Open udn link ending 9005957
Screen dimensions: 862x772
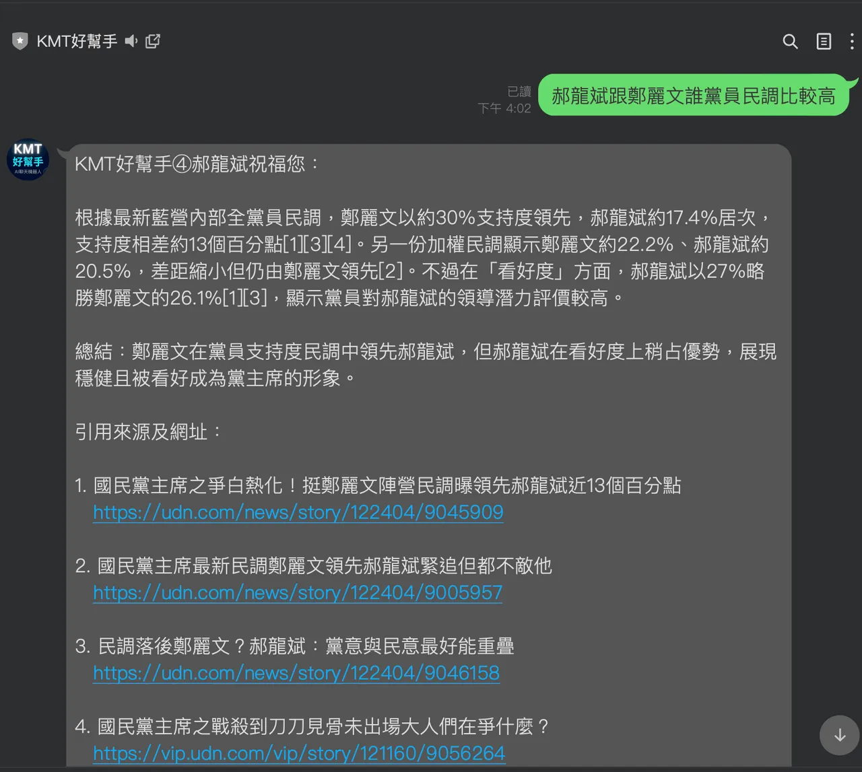click(x=298, y=593)
